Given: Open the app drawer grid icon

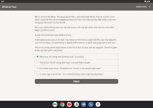Looking at the screenshot, I should pyautogui.click(x=98, y=104).
